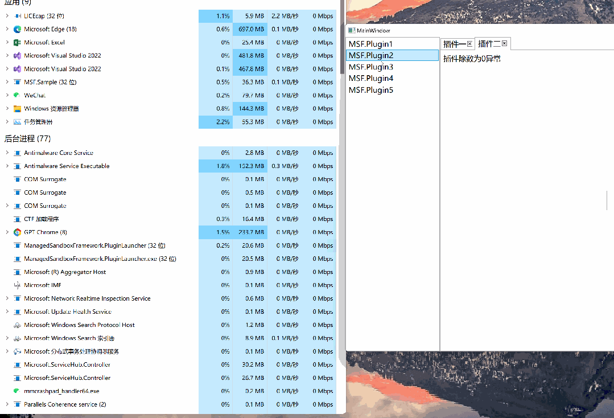Click the Microsoft Windows Search 索引器 icon
The width and height of the screenshot is (614, 418).
point(17,338)
